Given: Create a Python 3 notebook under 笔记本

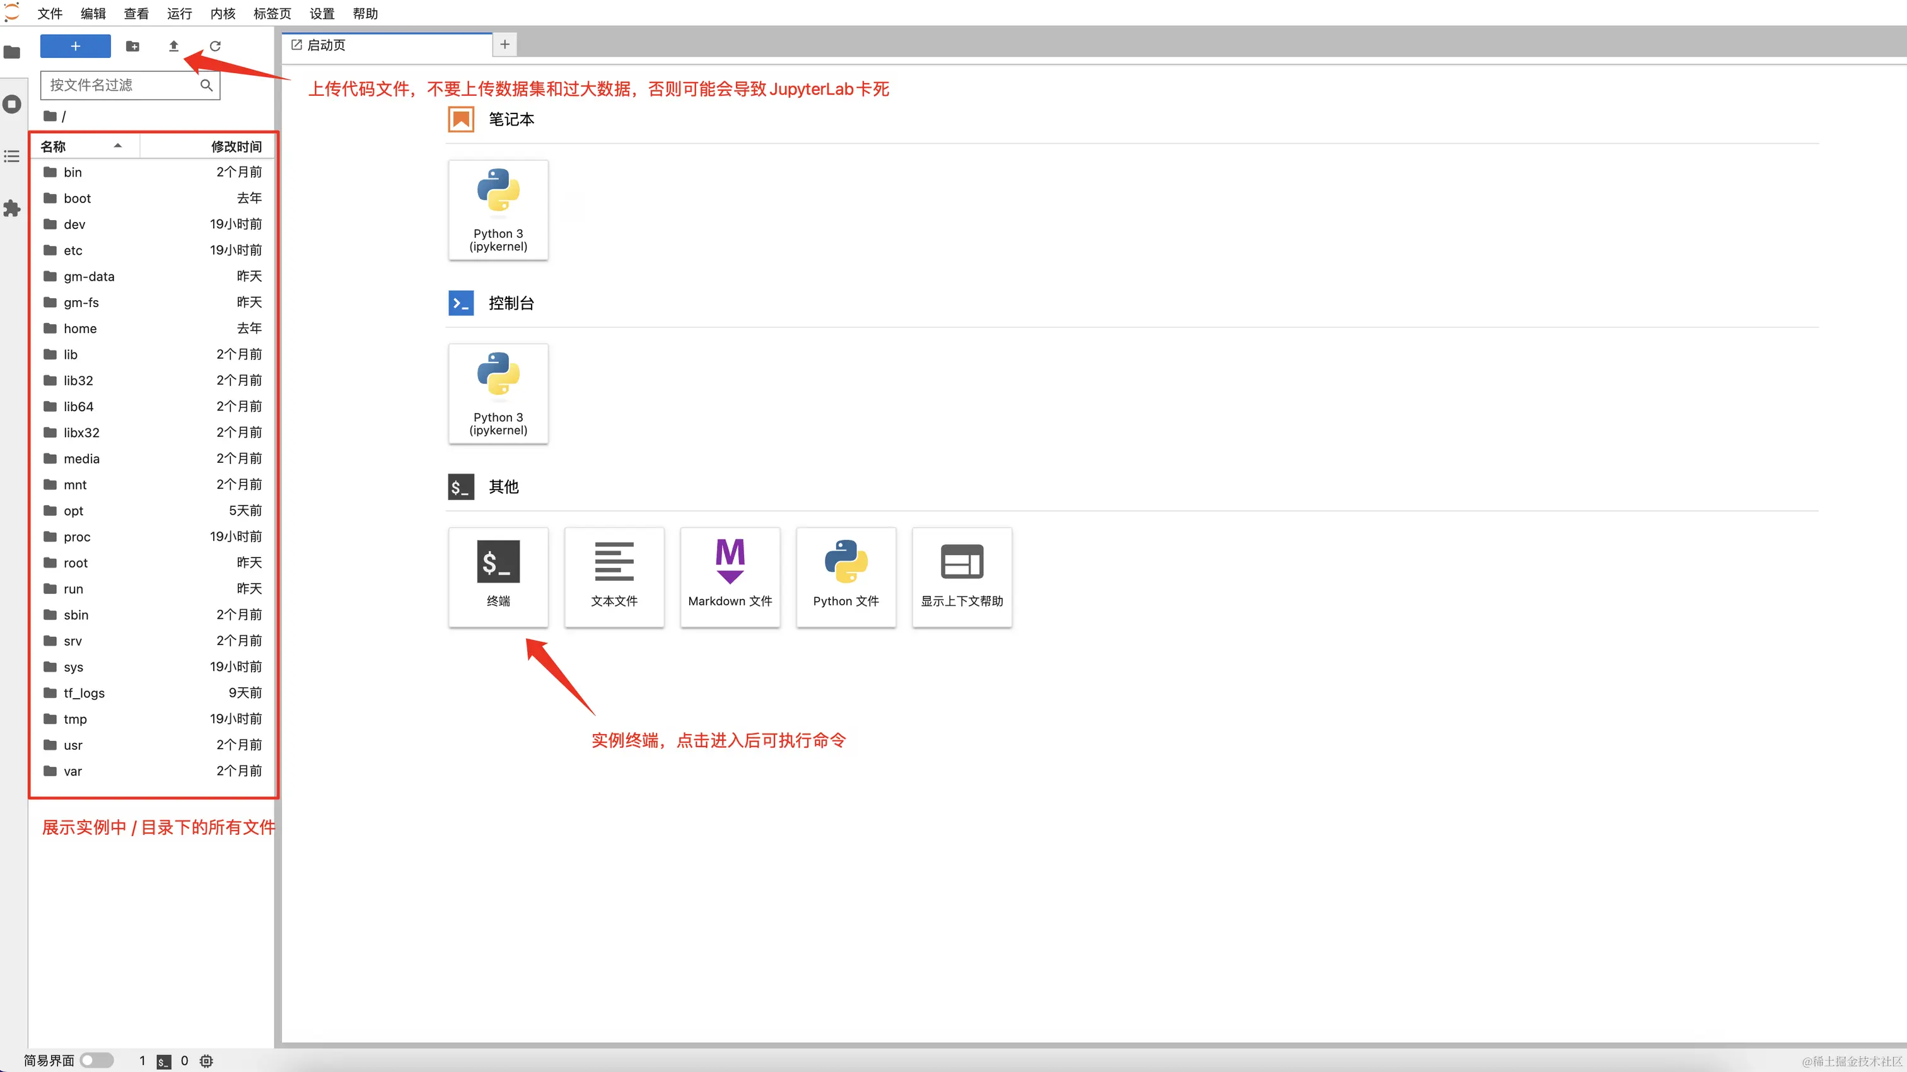Looking at the screenshot, I should (498, 209).
